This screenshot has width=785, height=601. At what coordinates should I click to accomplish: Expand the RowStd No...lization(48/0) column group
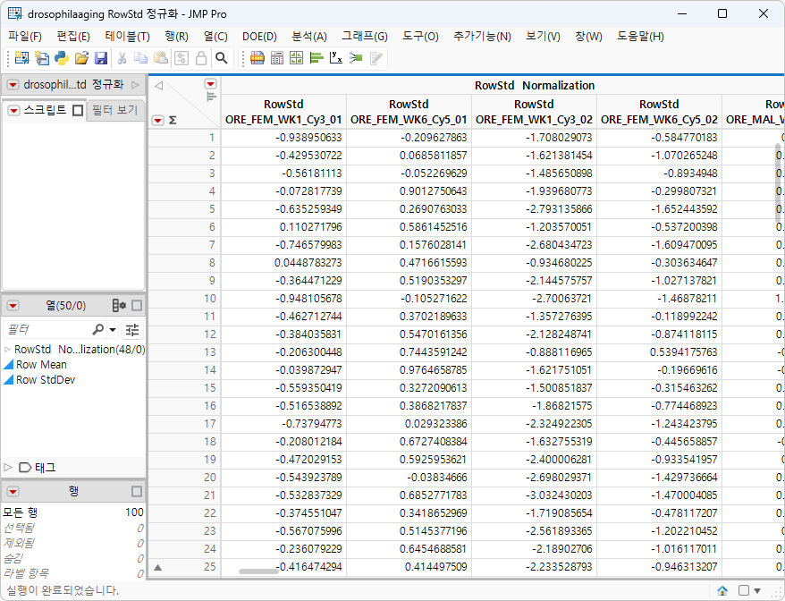pos(7,350)
